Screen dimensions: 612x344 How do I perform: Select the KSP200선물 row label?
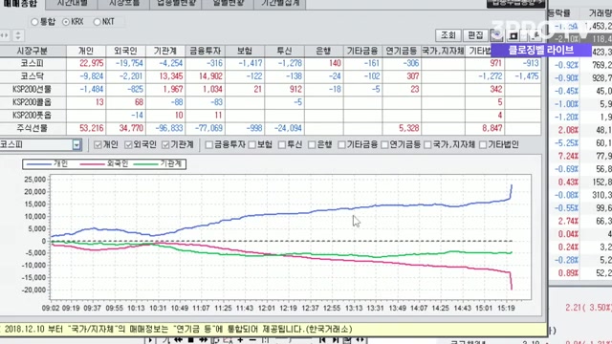[x=33, y=89]
